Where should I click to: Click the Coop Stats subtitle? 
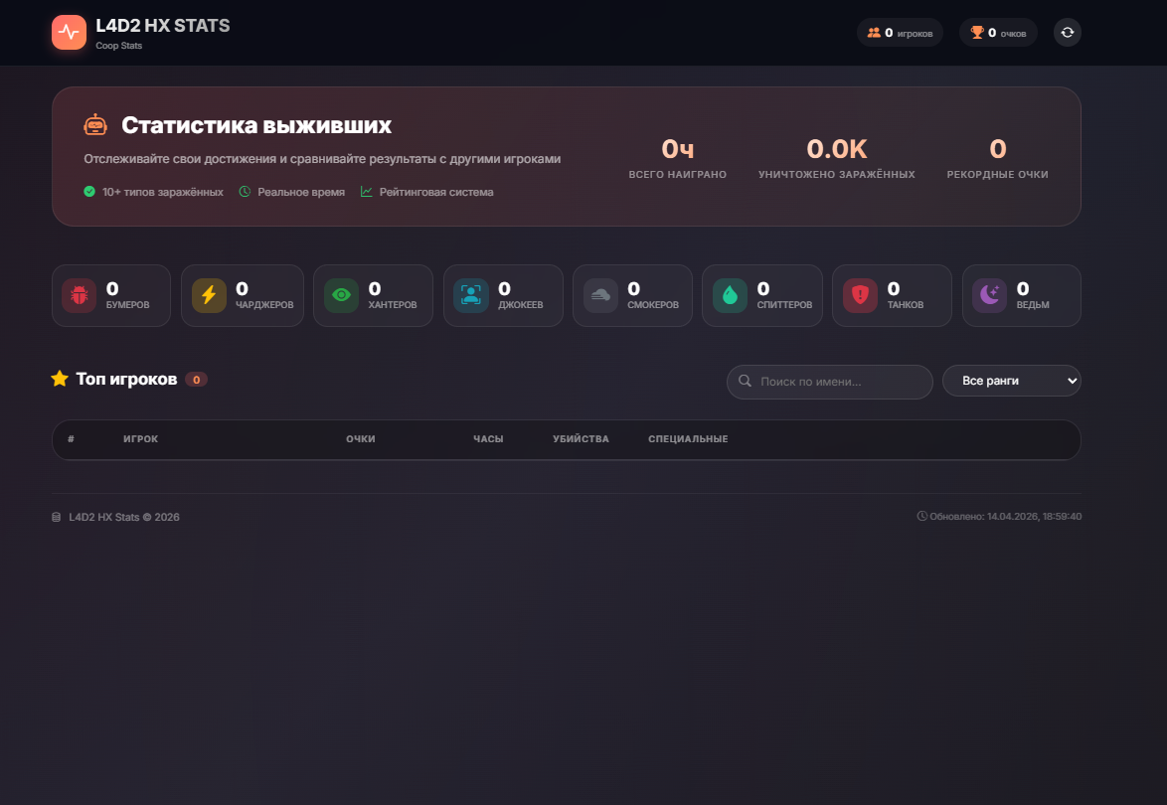119,46
